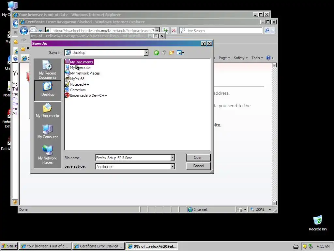
Task: Create New Folder icon in Save As
Action: (x=172, y=53)
